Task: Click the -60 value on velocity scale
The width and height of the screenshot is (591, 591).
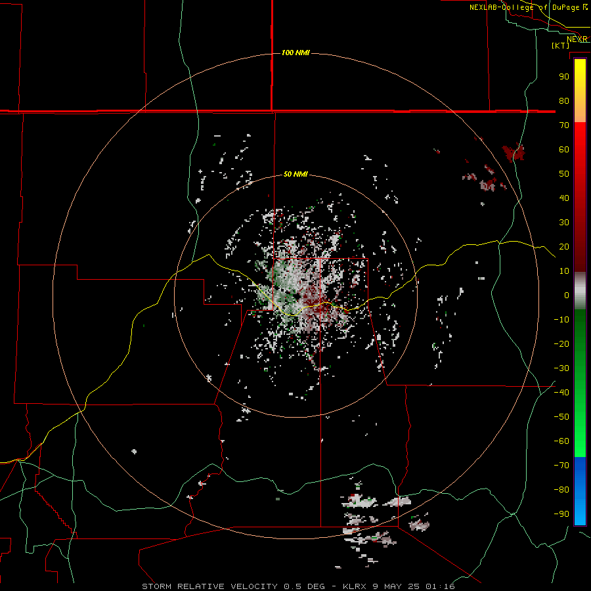Action: [x=561, y=441]
